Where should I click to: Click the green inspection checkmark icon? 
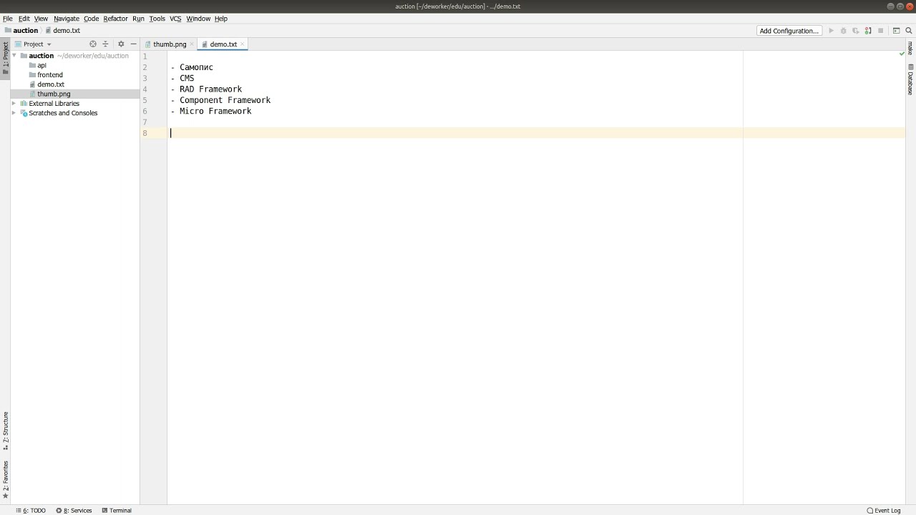(x=902, y=54)
